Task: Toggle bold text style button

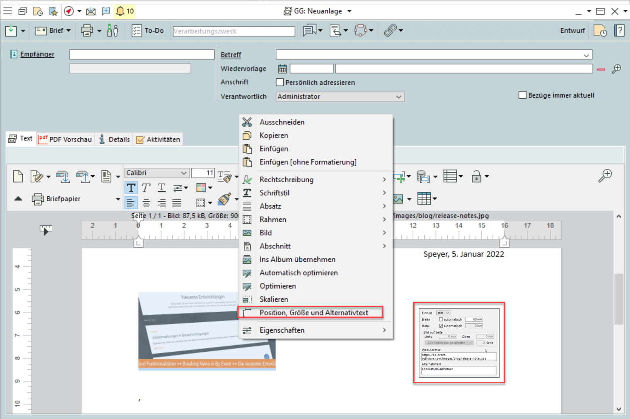Action: (131, 188)
